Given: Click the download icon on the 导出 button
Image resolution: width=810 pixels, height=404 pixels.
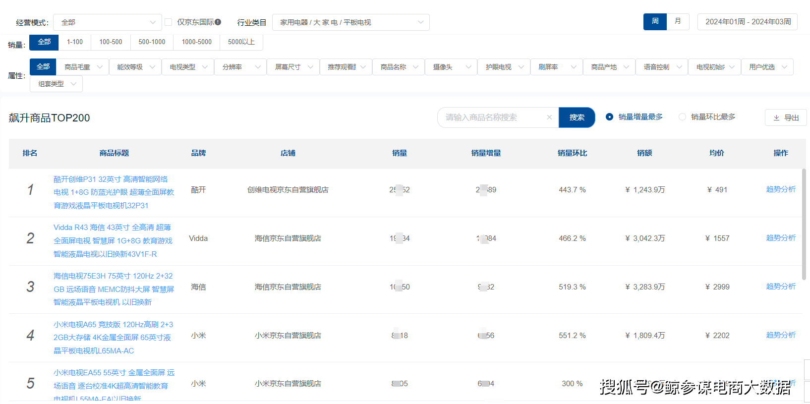Looking at the screenshot, I should (776, 117).
